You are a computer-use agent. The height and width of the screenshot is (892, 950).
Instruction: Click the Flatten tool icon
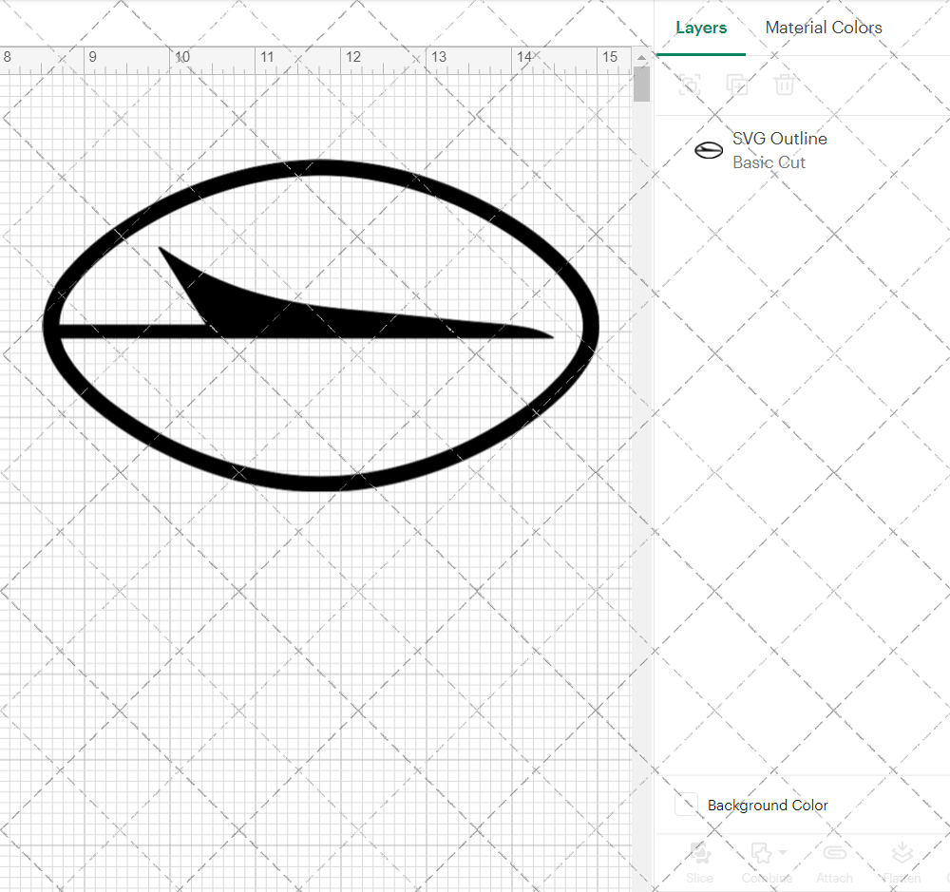902,853
